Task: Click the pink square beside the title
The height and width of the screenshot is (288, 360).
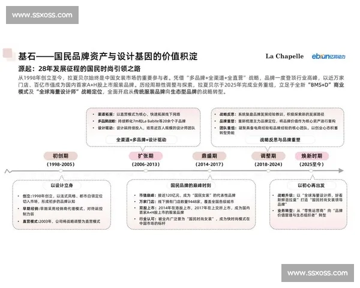Action: pos(7,53)
